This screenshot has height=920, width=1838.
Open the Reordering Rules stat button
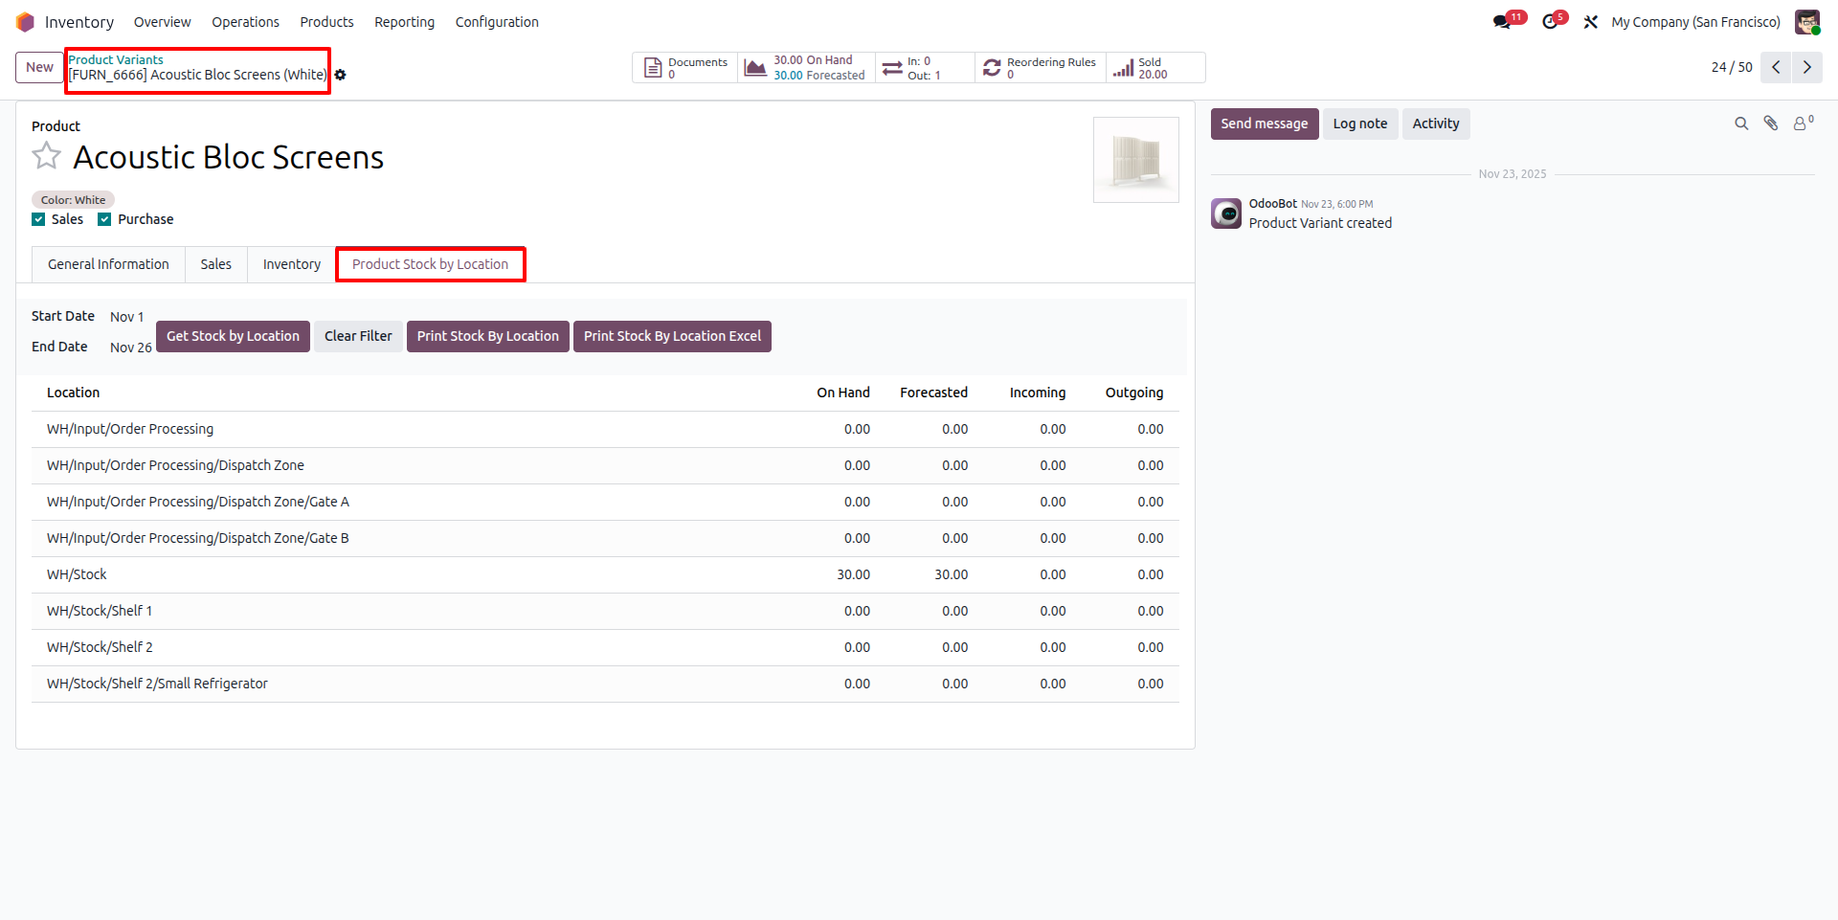(1041, 68)
